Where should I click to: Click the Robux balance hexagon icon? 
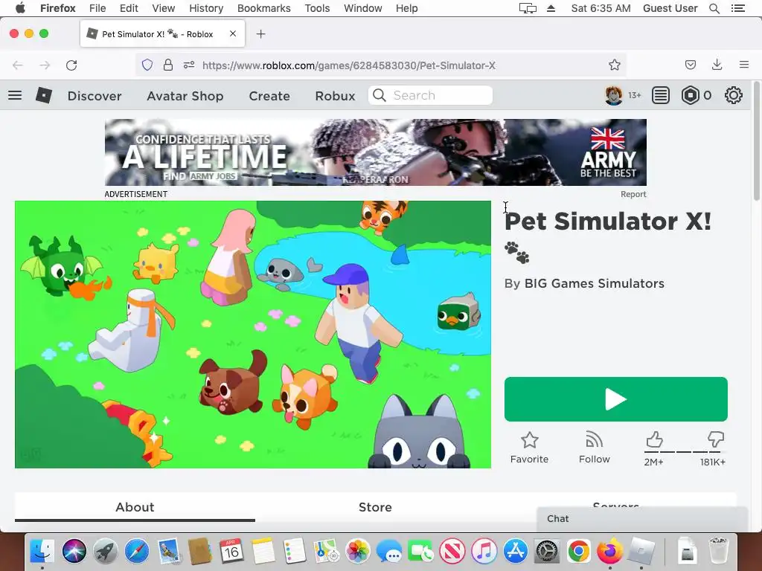coord(690,95)
